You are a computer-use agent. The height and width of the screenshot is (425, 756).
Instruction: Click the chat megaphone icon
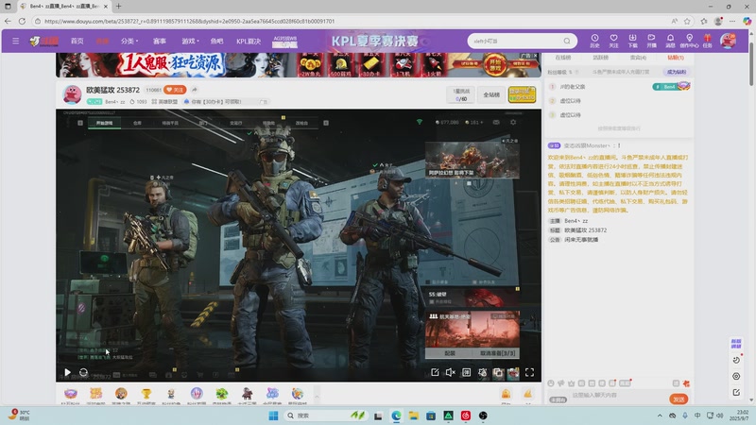click(560, 383)
